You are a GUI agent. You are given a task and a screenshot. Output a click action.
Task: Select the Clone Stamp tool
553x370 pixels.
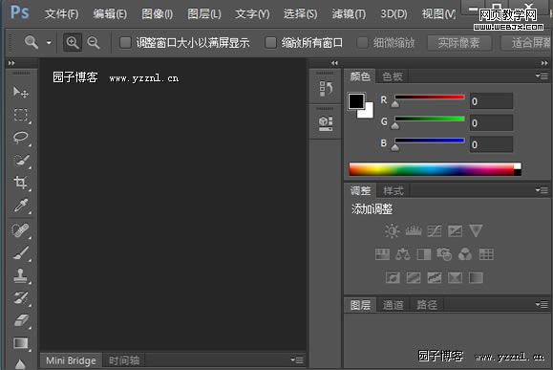(x=20, y=275)
